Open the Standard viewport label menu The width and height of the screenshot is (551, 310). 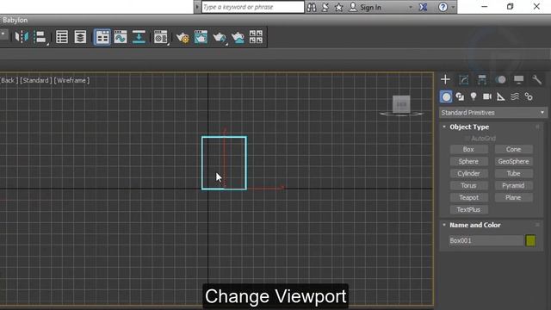[36, 80]
